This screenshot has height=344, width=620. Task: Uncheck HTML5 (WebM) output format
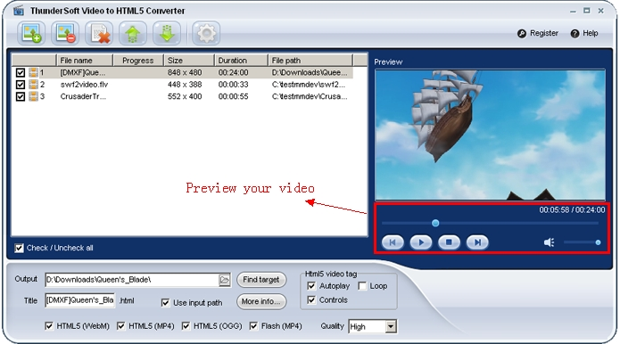point(49,326)
